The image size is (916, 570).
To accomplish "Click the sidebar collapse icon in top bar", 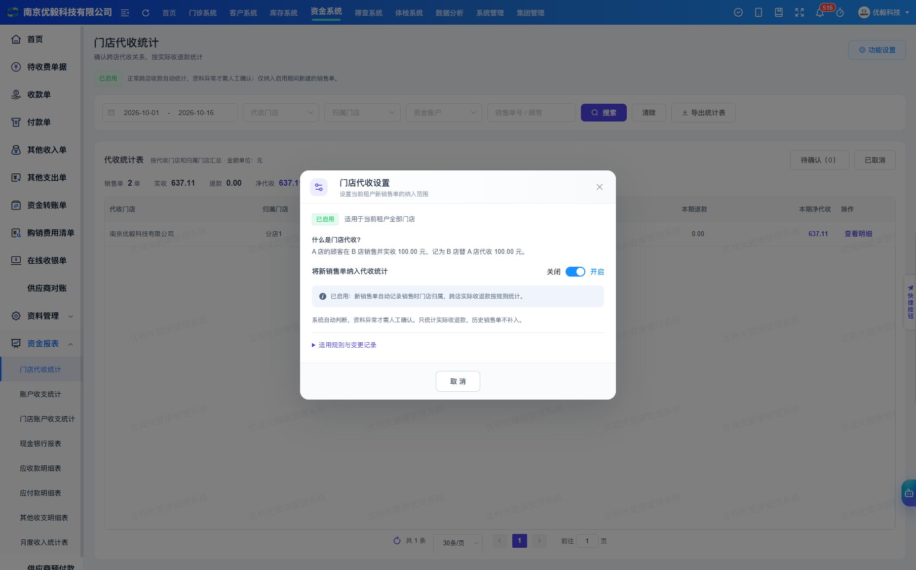I will [125, 13].
